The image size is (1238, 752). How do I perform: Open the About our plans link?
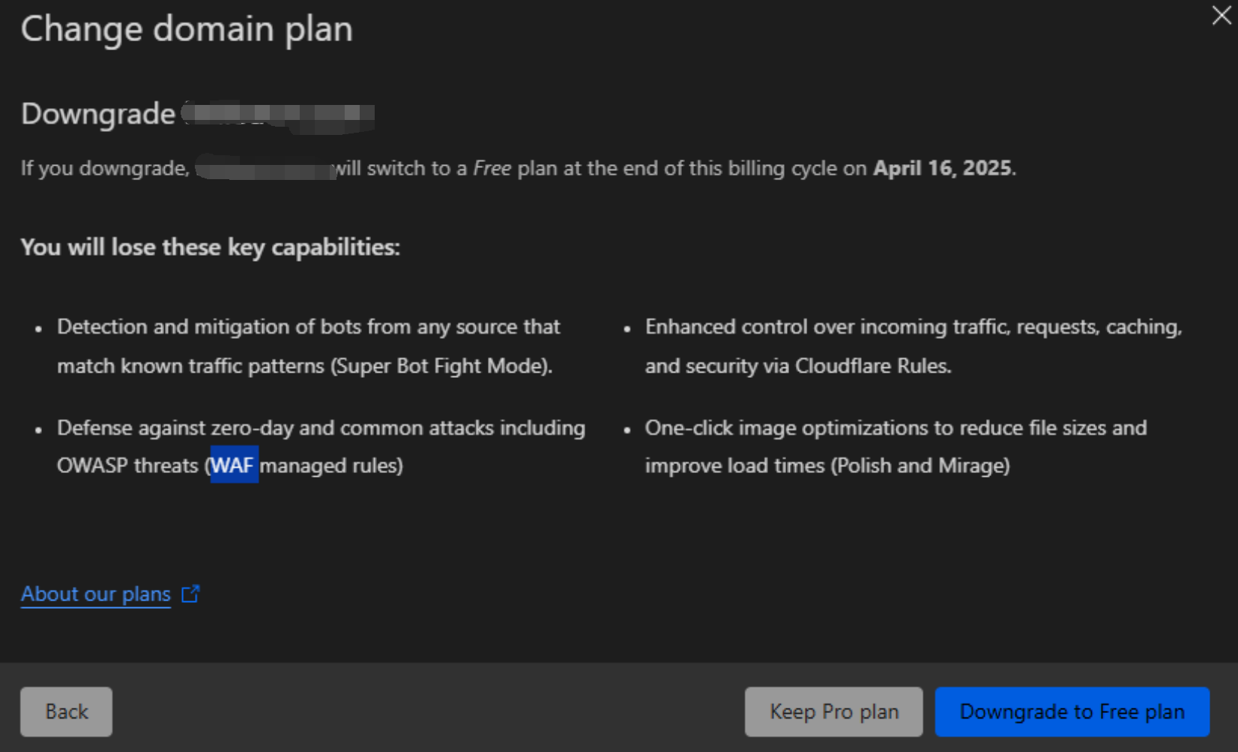pos(96,594)
